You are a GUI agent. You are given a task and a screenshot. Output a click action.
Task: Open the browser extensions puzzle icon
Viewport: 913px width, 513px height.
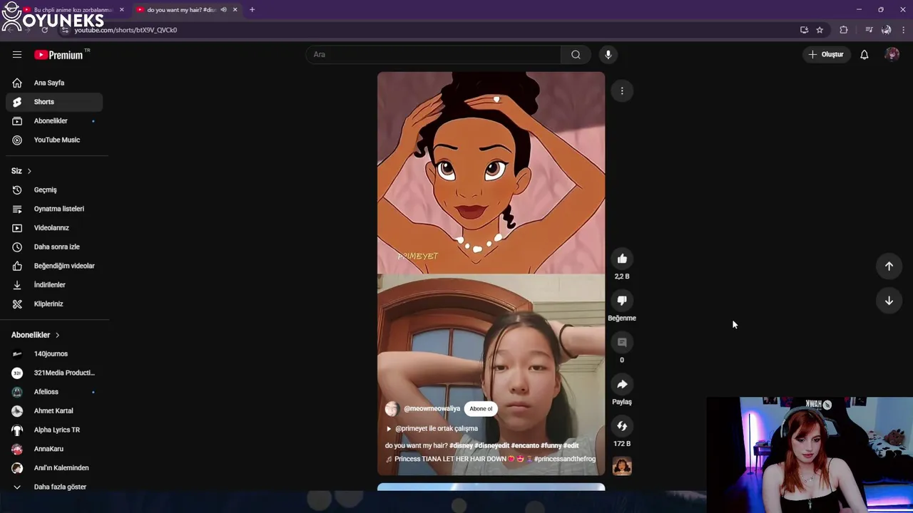point(844,30)
